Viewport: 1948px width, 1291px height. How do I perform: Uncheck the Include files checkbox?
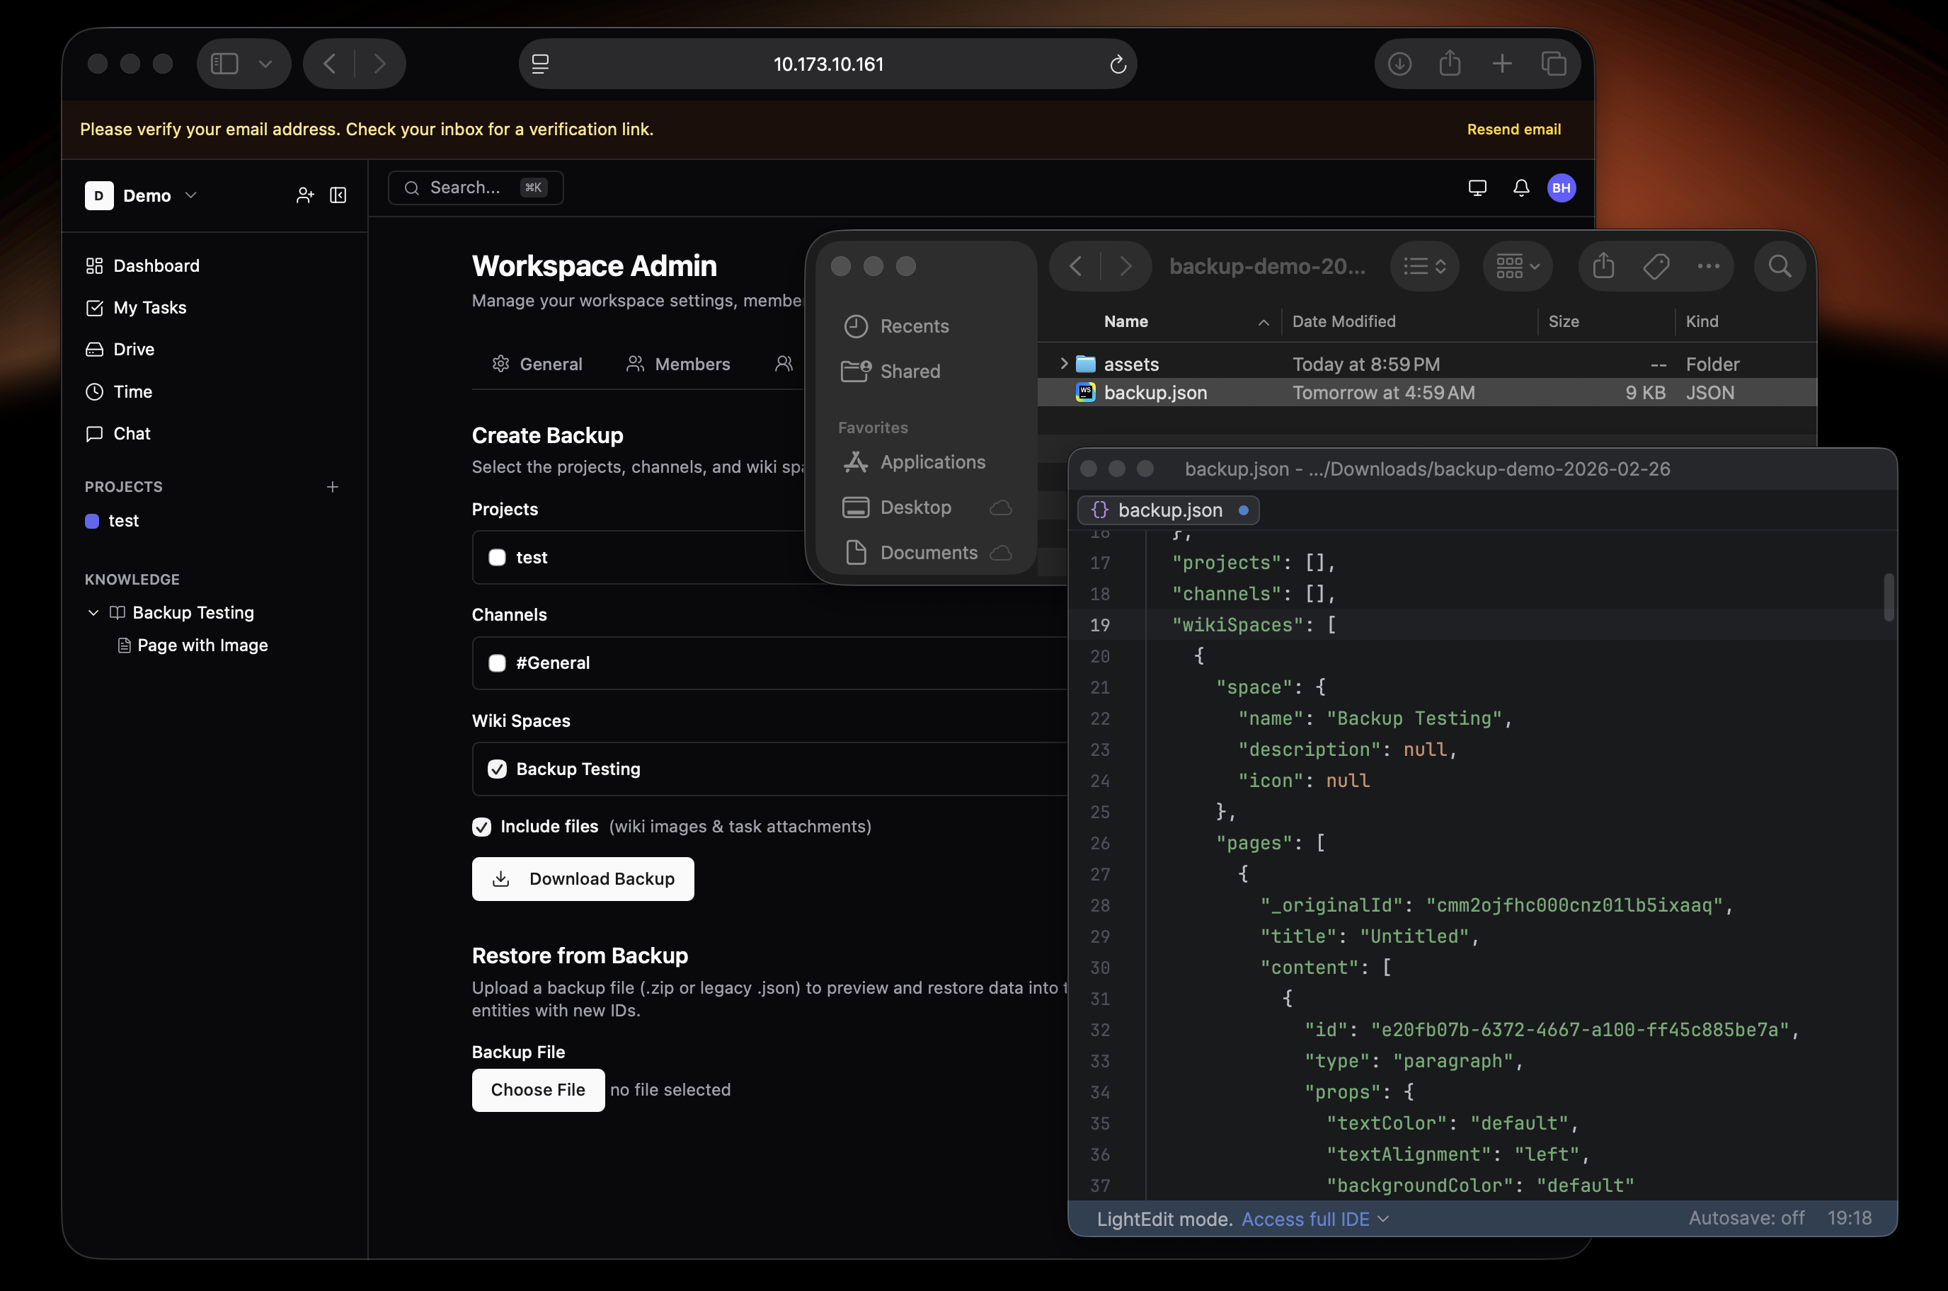(x=481, y=827)
